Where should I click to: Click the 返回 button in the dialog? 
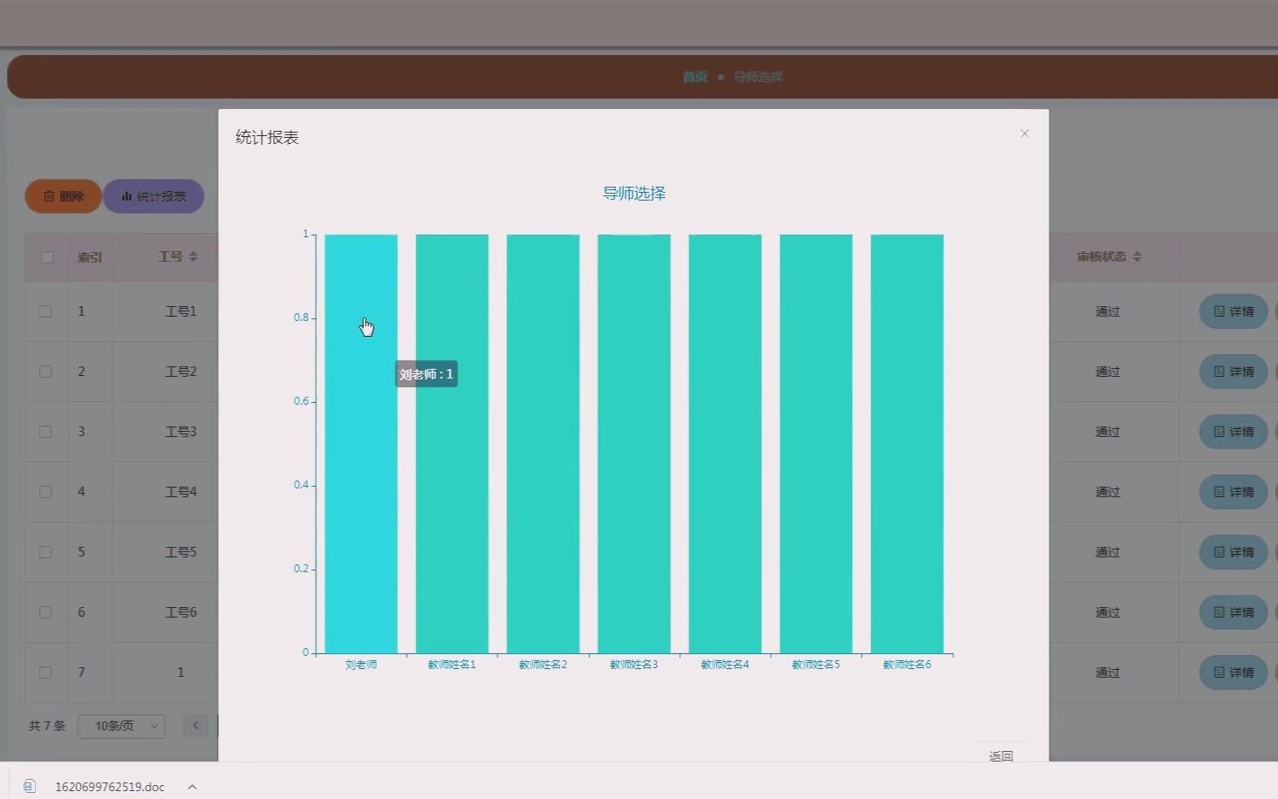tap(1001, 755)
